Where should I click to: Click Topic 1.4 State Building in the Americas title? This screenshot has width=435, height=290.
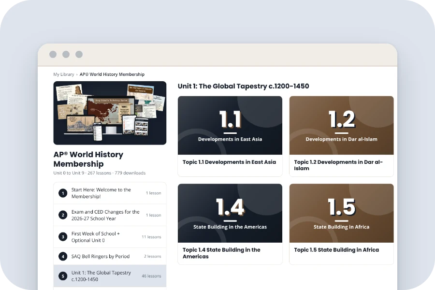pos(221,253)
